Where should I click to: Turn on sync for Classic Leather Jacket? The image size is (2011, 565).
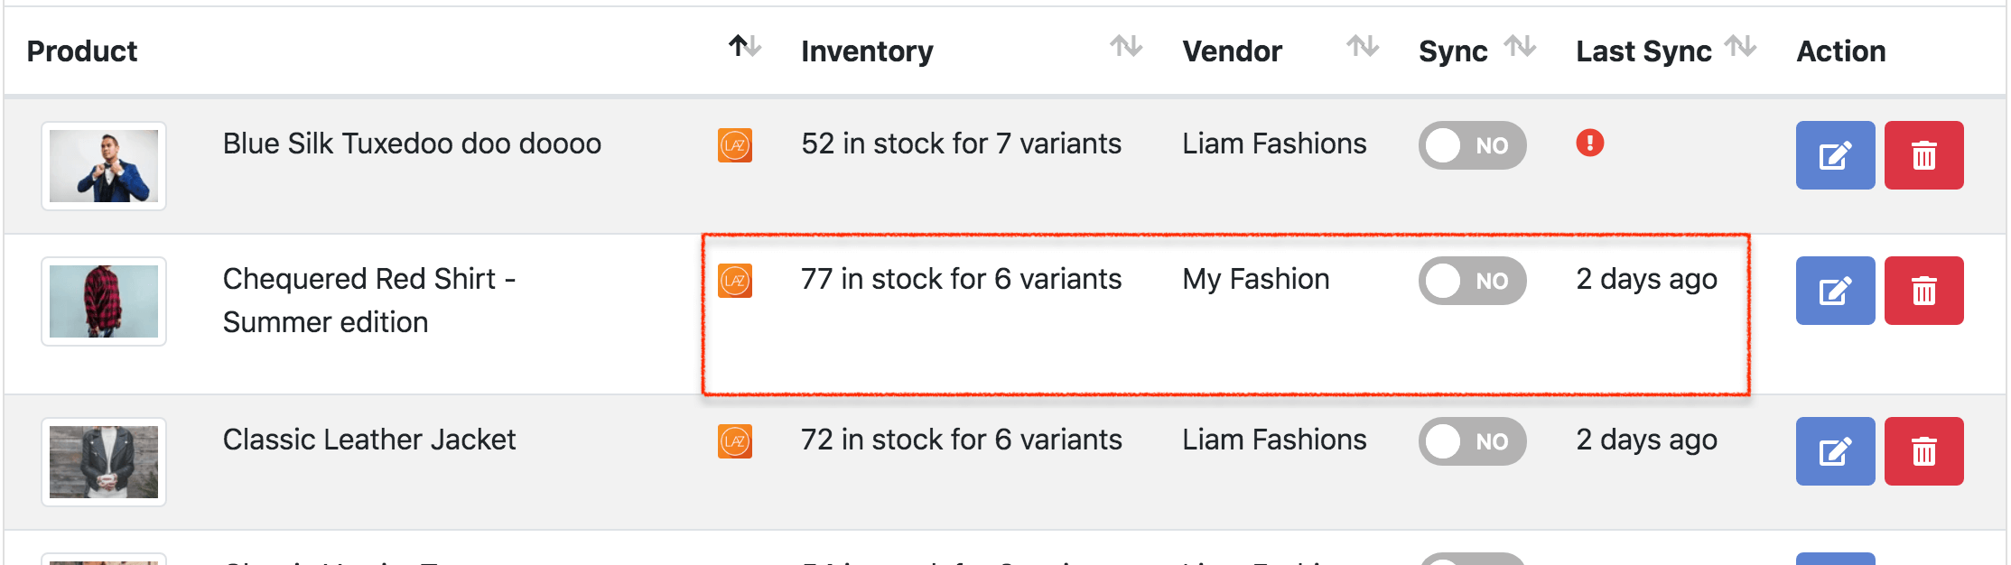tap(1472, 441)
